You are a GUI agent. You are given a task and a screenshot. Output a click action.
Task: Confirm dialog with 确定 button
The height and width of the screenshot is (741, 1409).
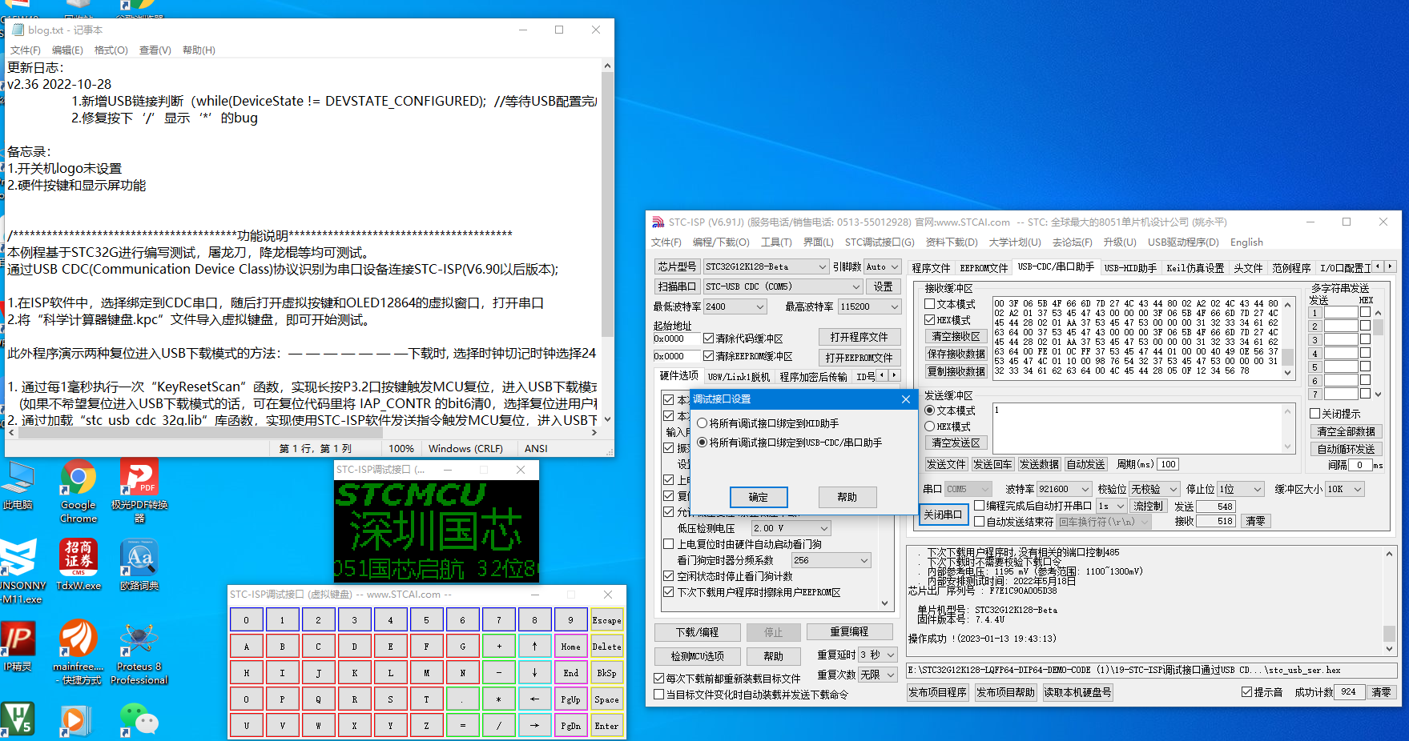759,497
